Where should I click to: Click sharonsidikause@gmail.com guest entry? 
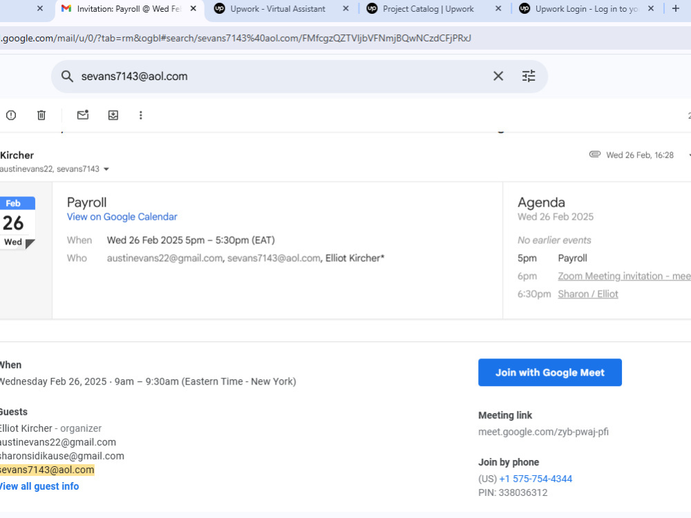[61, 456]
